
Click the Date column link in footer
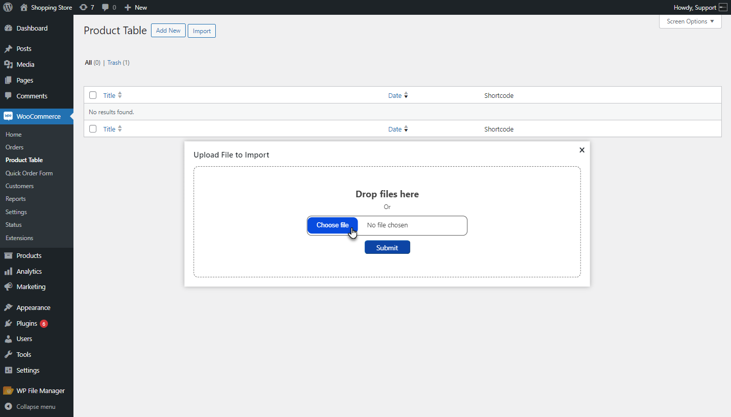(x=395, y=129)
